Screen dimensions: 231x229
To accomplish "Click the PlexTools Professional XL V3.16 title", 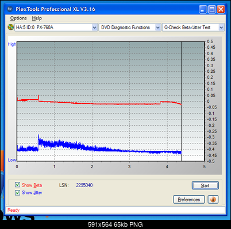I will 55,9.
